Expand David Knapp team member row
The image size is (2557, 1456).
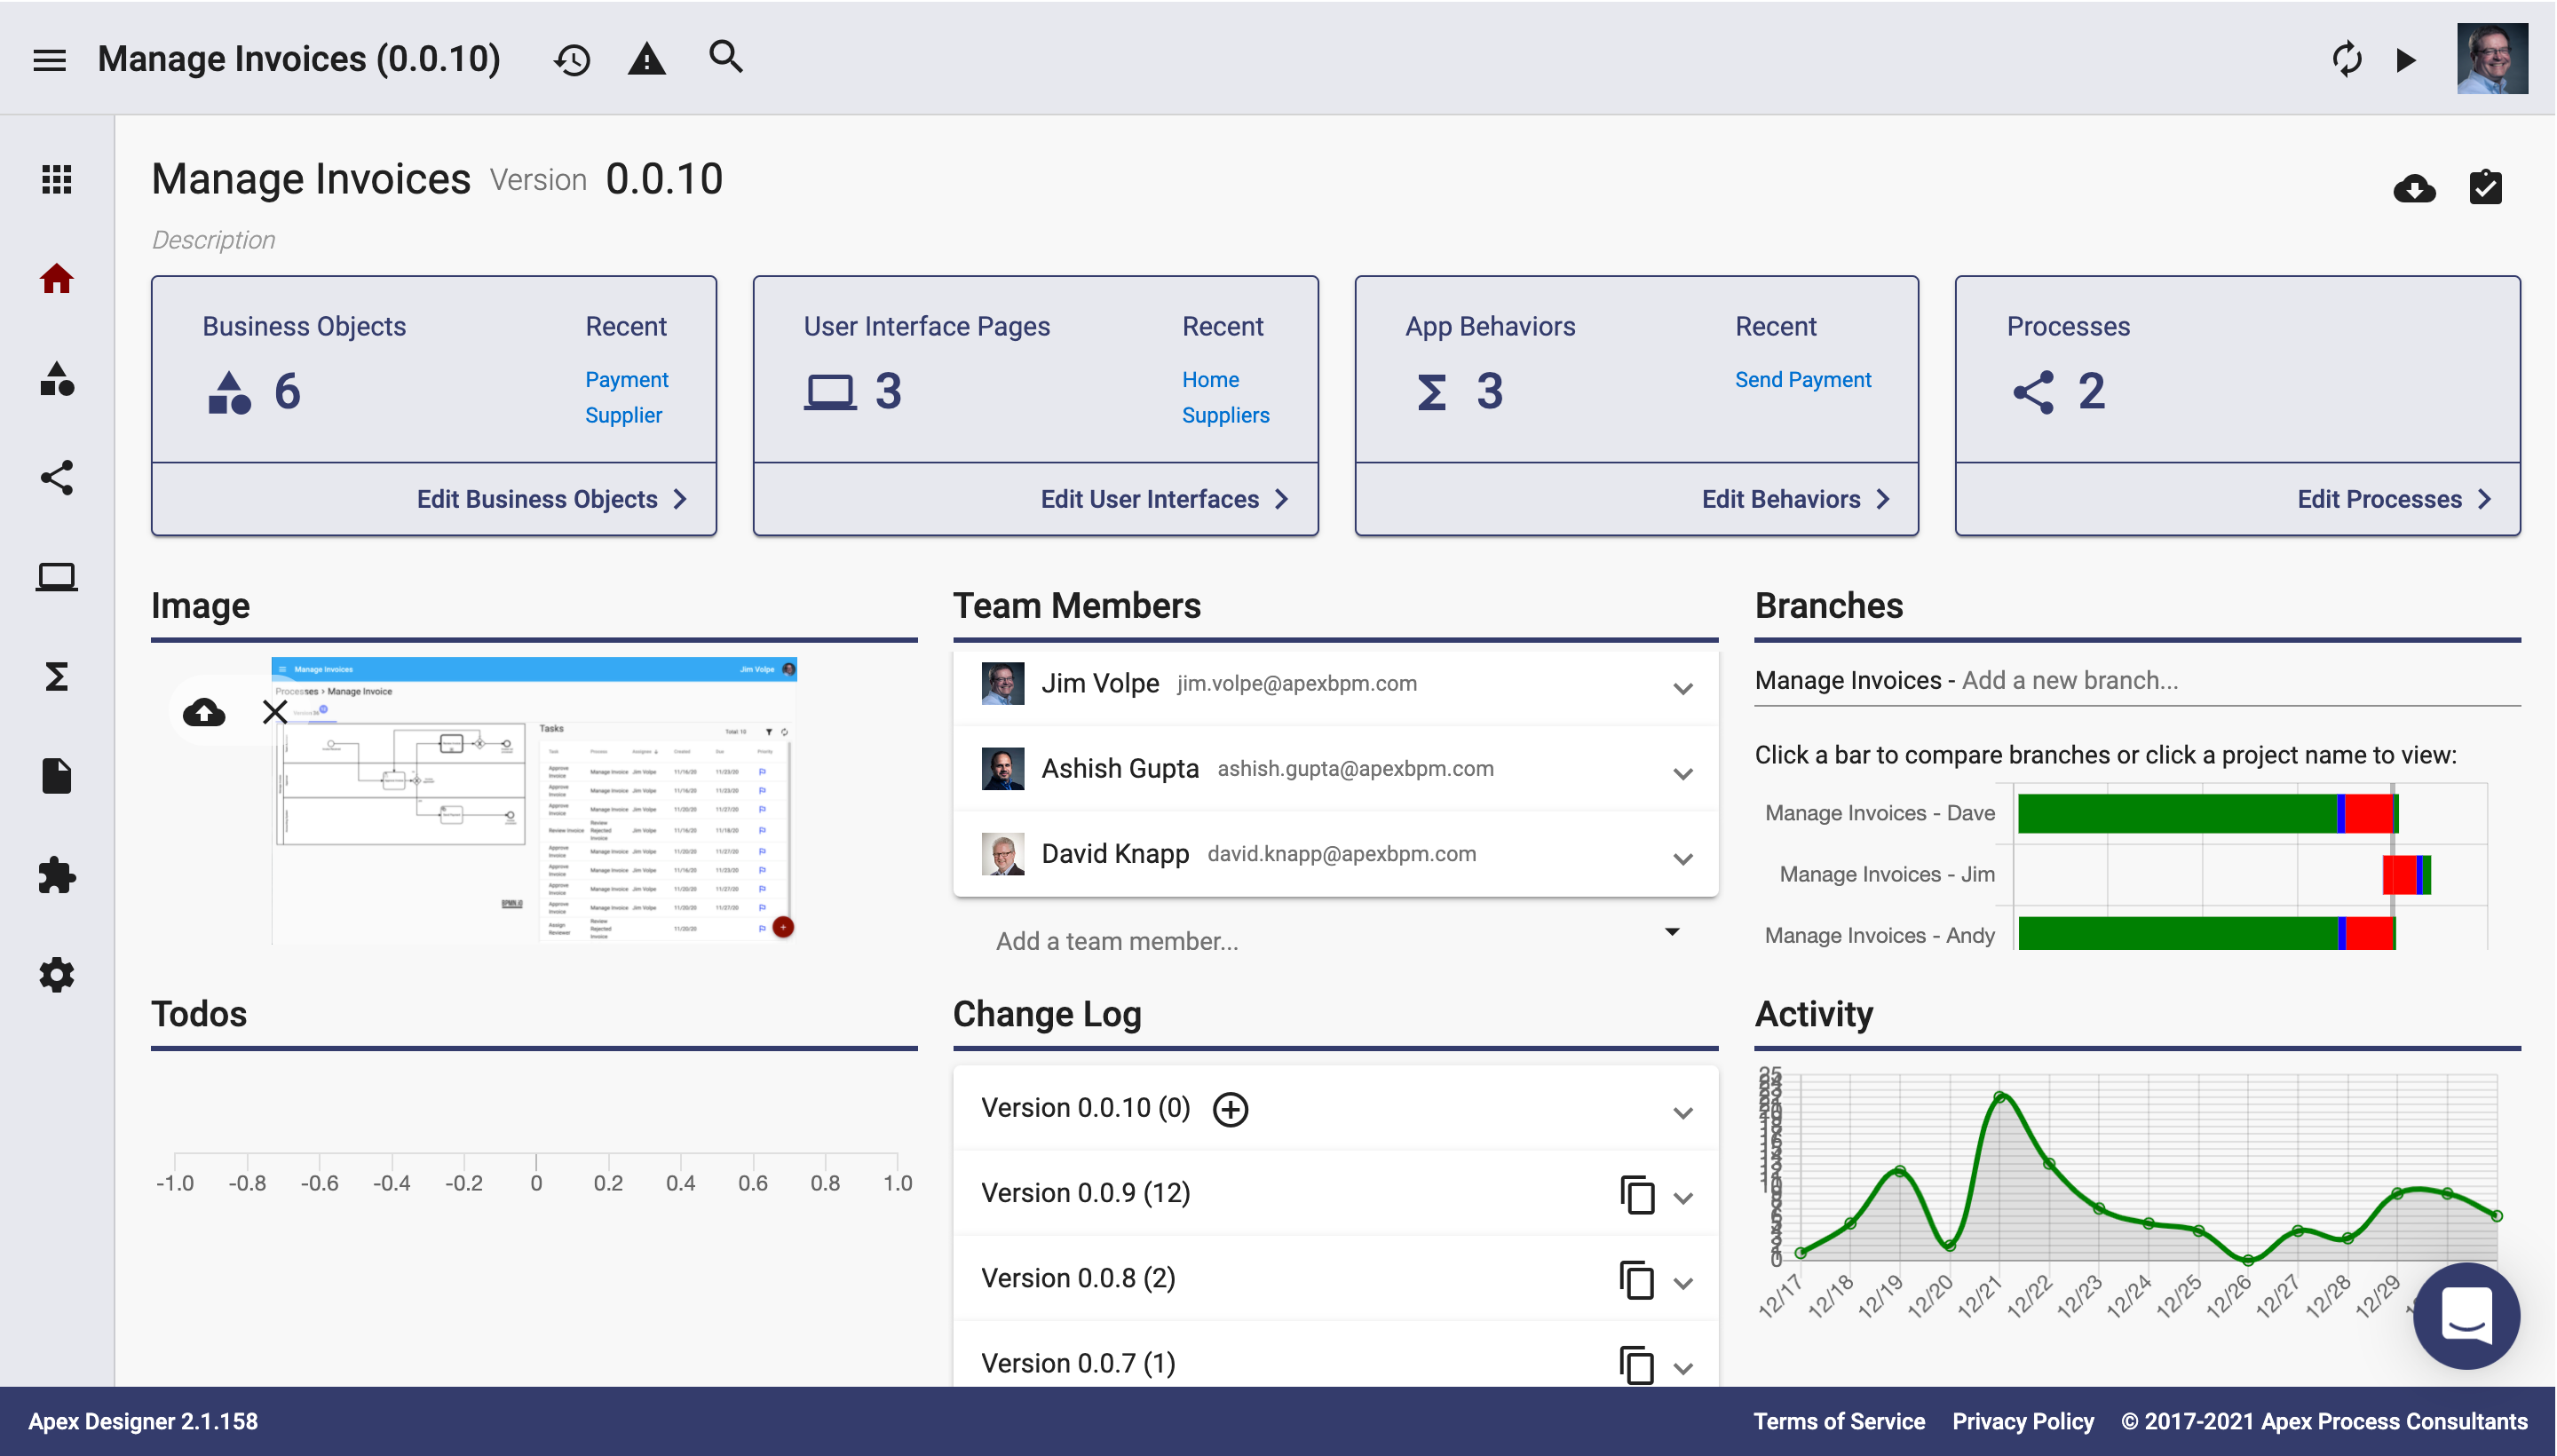(x=1683, y=859)
